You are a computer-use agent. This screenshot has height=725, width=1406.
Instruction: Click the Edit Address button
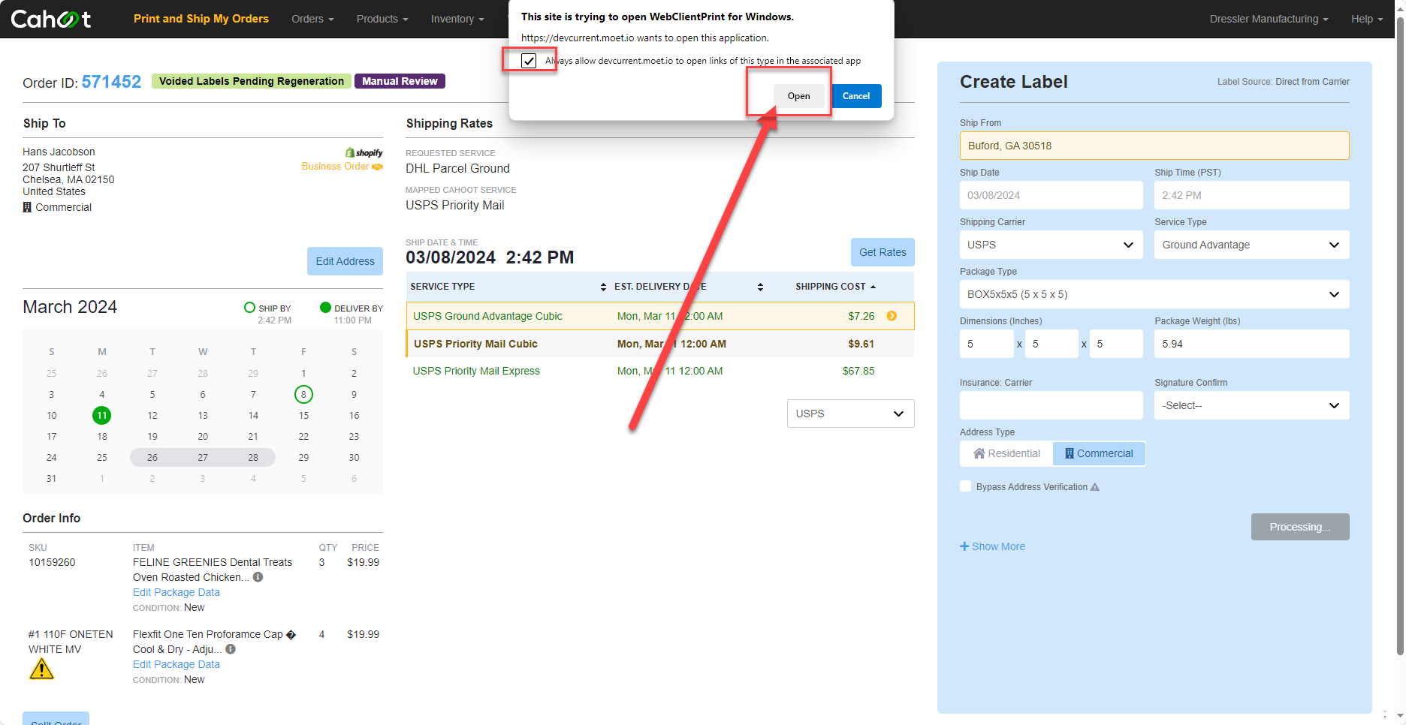345,261
